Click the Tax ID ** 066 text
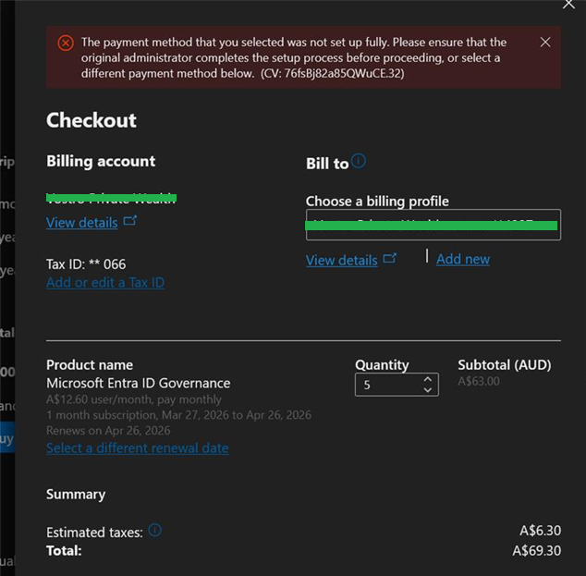Screen dimensions: 586x576 coord(86,264)
